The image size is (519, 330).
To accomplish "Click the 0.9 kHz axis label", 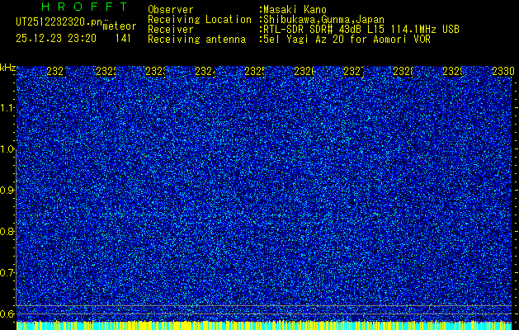I will [7, 191].
